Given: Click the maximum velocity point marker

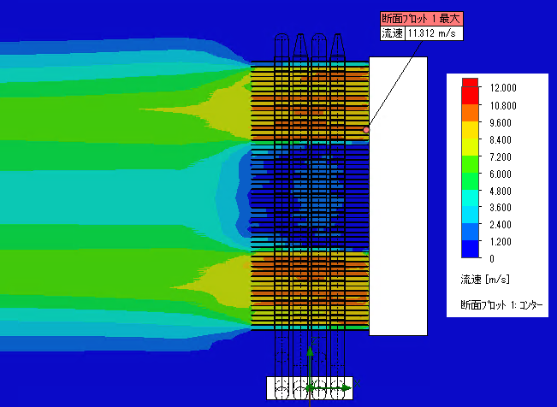Looking at the screenshot, I should coord(366,130).
